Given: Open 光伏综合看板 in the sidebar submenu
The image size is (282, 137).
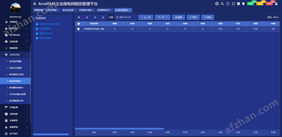Looking at the screenshot, I should coord(15,61).
